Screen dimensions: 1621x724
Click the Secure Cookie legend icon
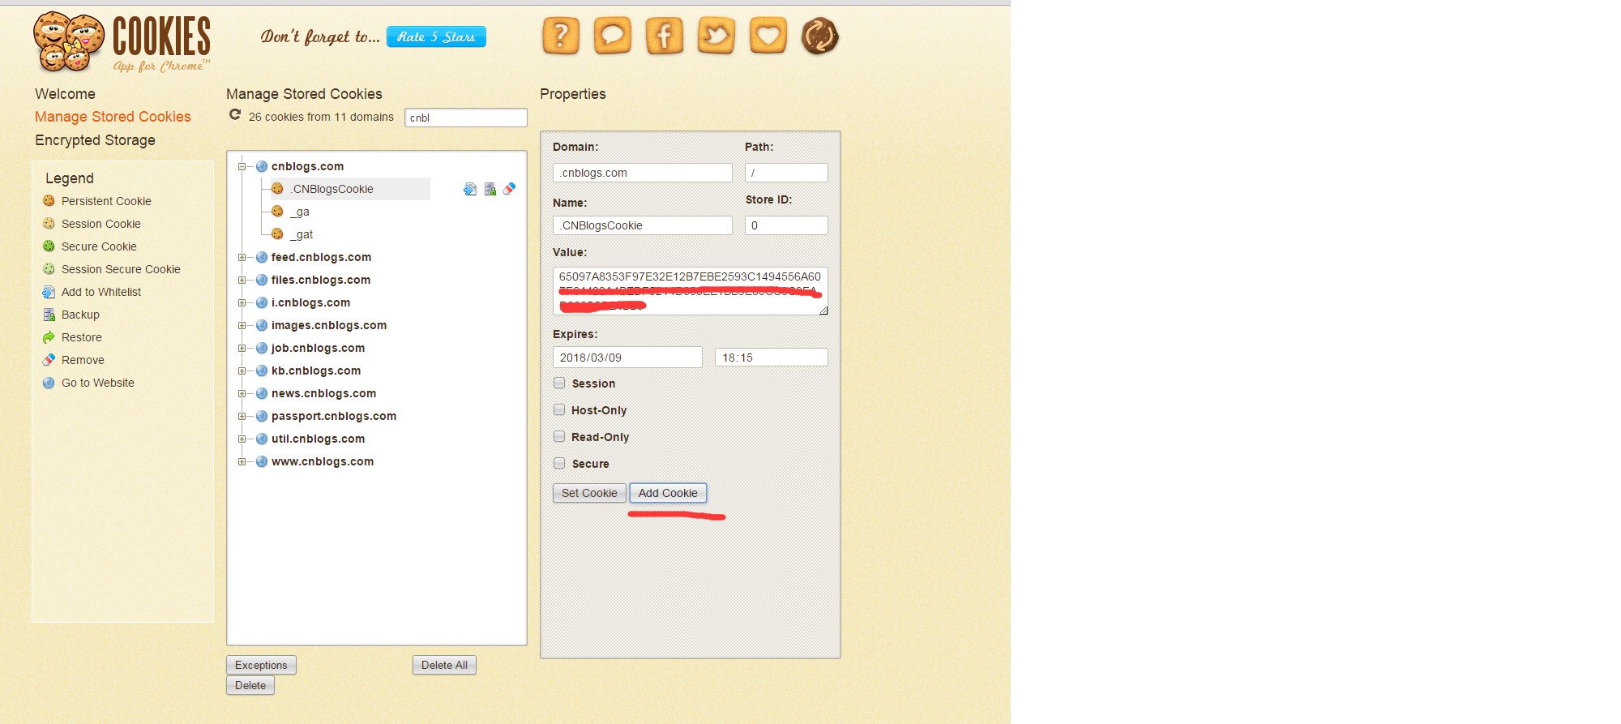pos(49,246)
